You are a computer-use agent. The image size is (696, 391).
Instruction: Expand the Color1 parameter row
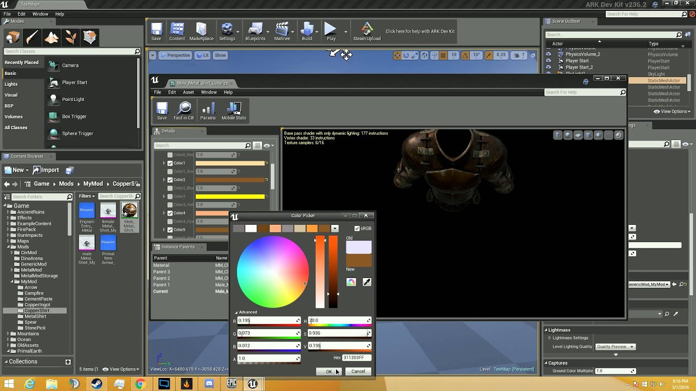(x=164, y=163)
